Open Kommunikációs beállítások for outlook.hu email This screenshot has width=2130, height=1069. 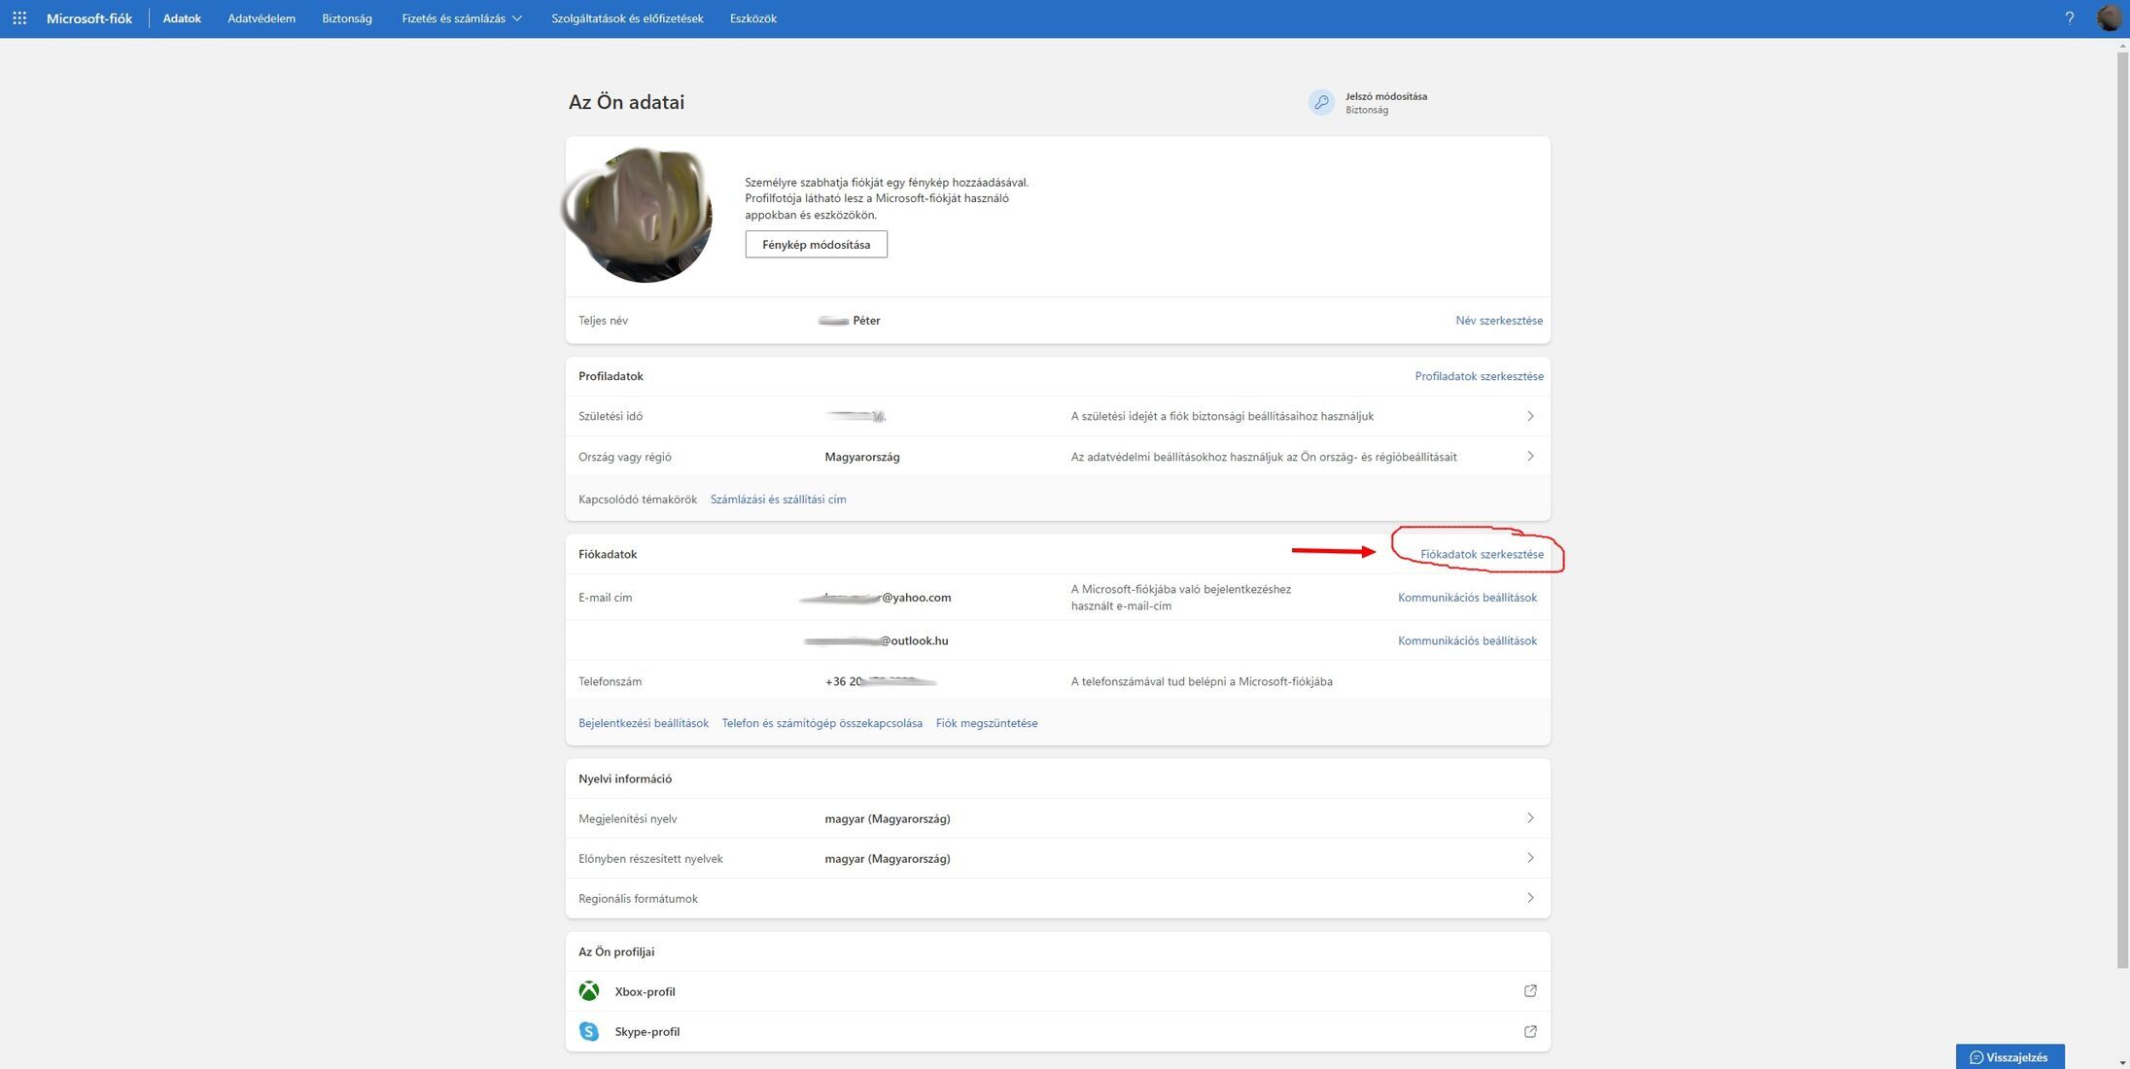1467,640
